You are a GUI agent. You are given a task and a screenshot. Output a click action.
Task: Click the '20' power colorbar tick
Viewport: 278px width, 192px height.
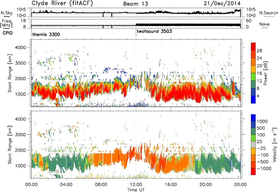tap(259, 66)
